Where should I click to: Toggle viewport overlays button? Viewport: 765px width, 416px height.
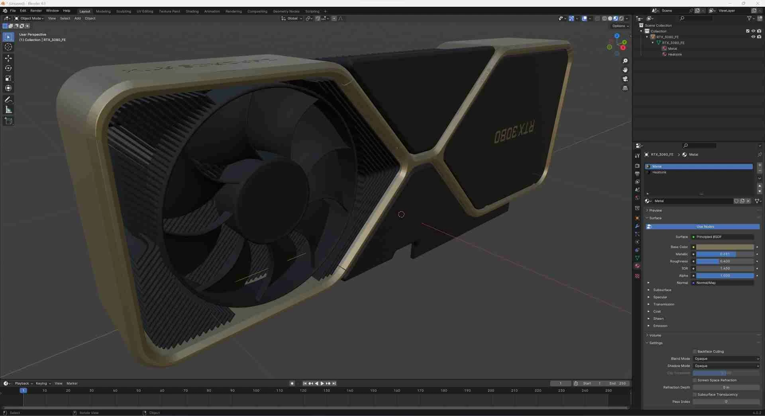pyautogui.click(x=584, y=18)
